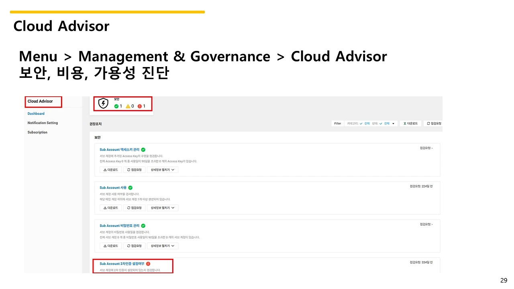The width and height of the screenshot is (514, 289).
Task: Click the description '서브 계정 사용 여부를 검사합니다.'
Action: 120,194
